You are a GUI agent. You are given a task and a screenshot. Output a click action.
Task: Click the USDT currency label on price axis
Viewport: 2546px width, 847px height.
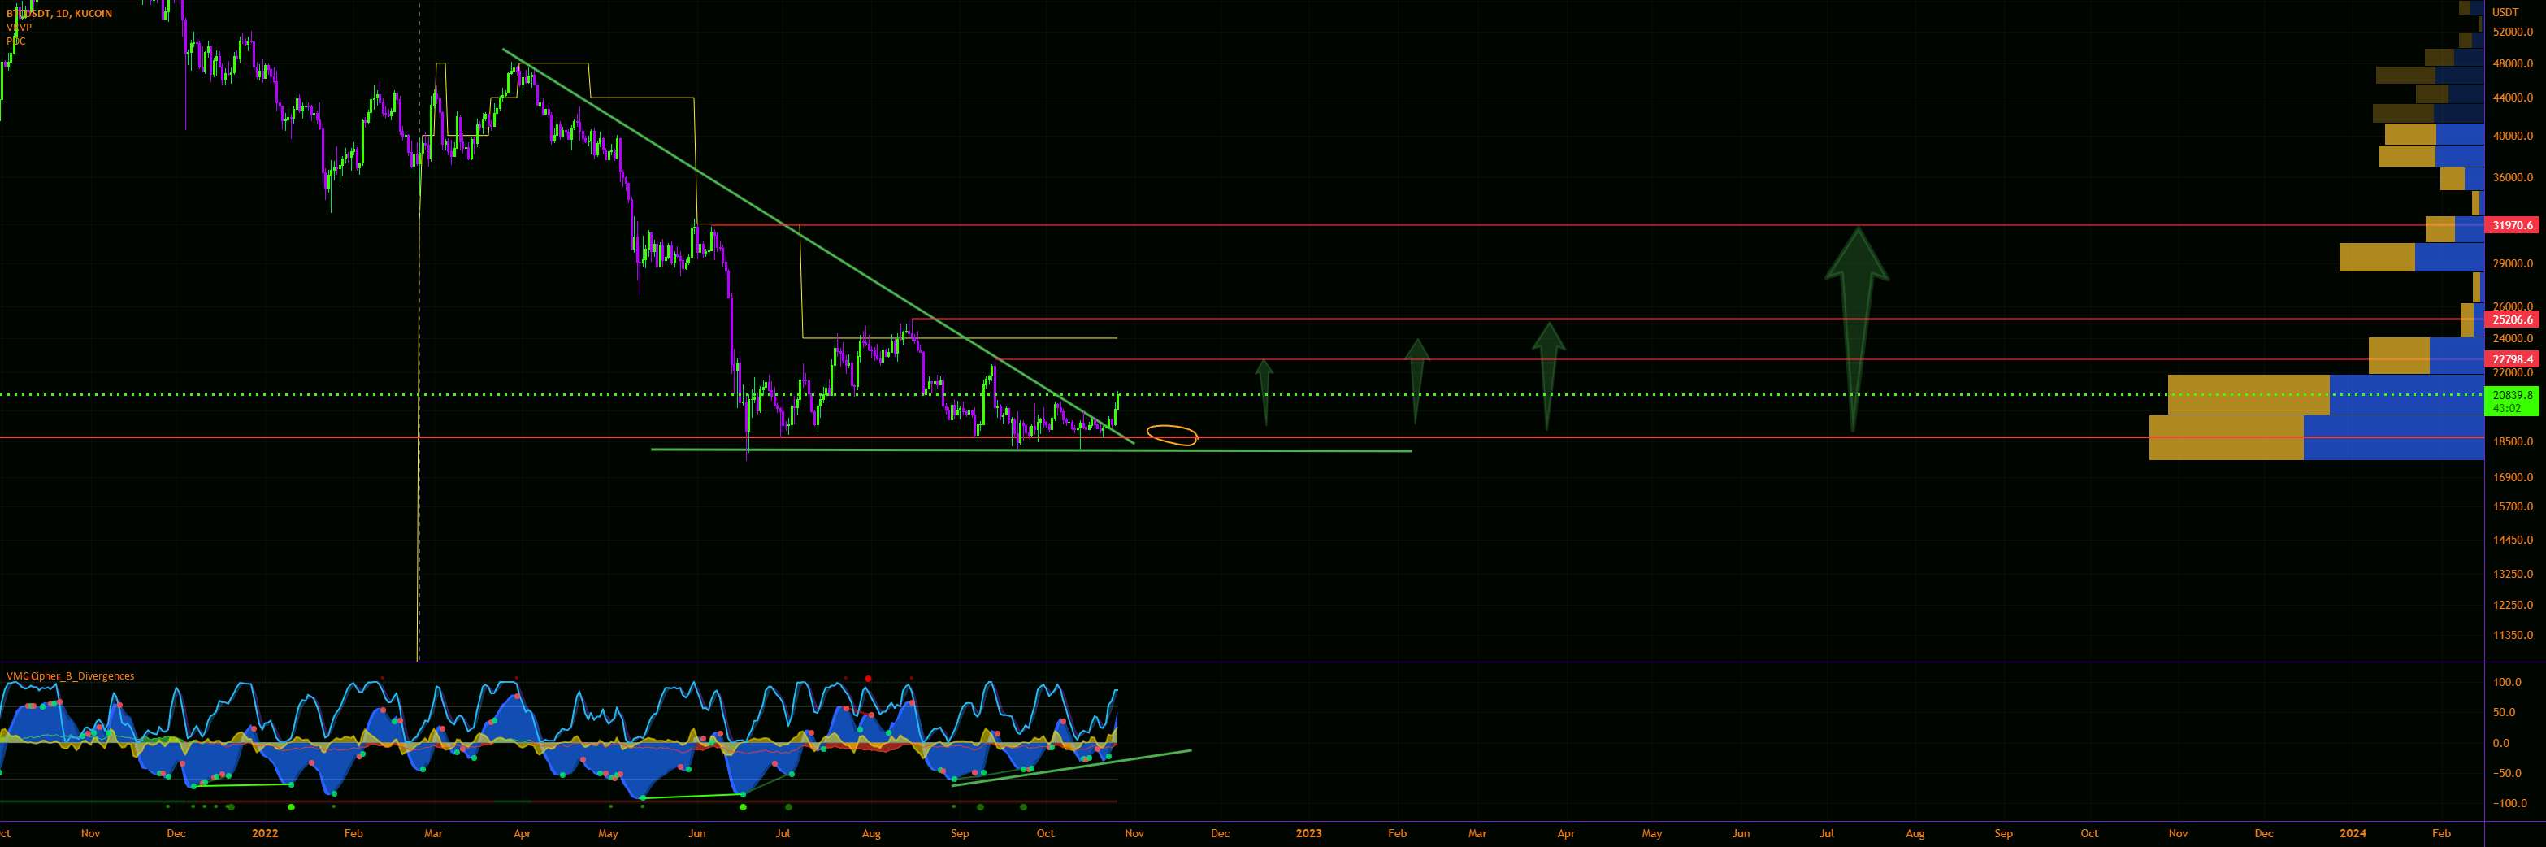click(x=2505, y=13)
